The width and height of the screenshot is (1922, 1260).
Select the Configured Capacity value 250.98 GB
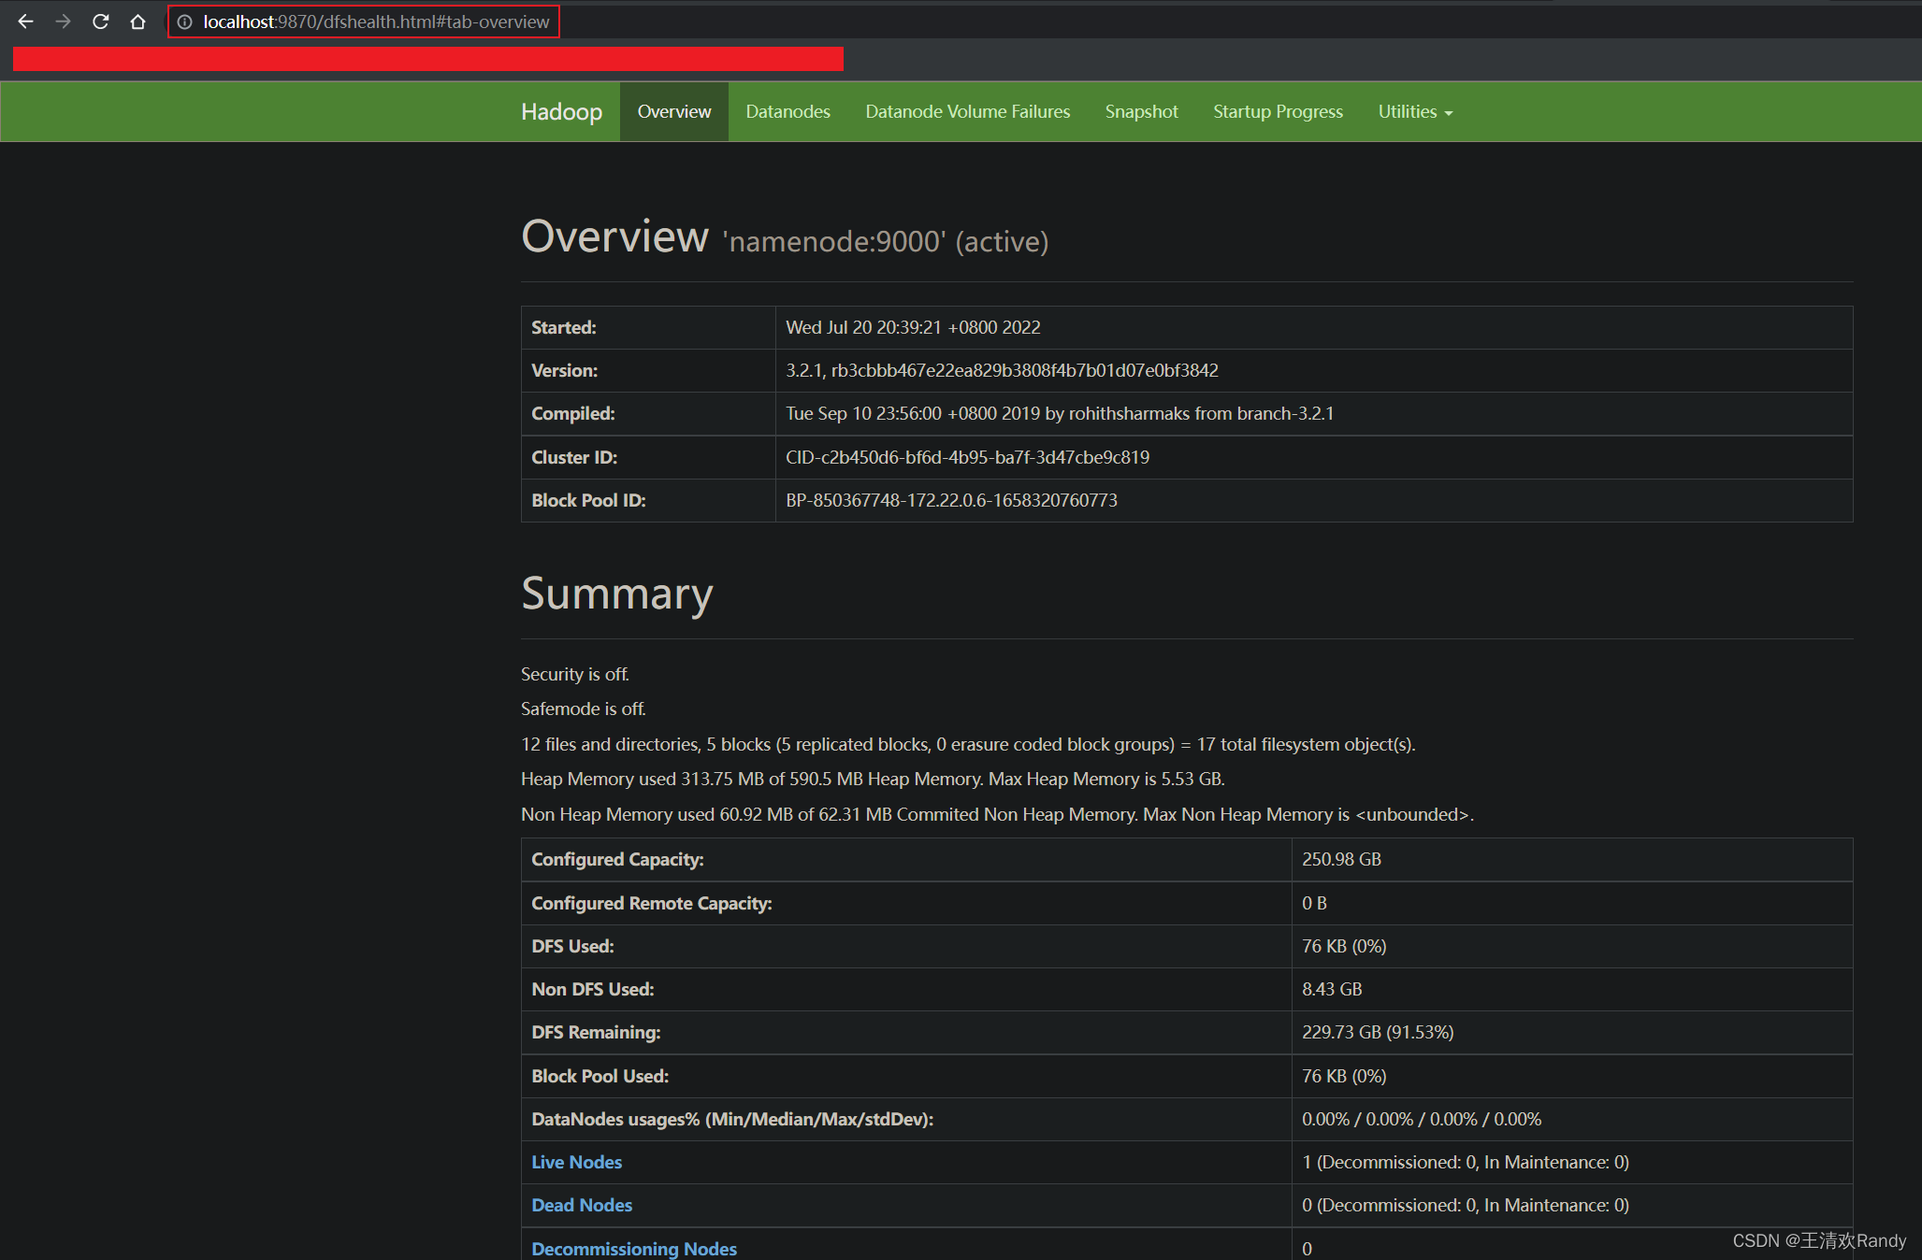pyautogui.click(x=1341, y=859)
